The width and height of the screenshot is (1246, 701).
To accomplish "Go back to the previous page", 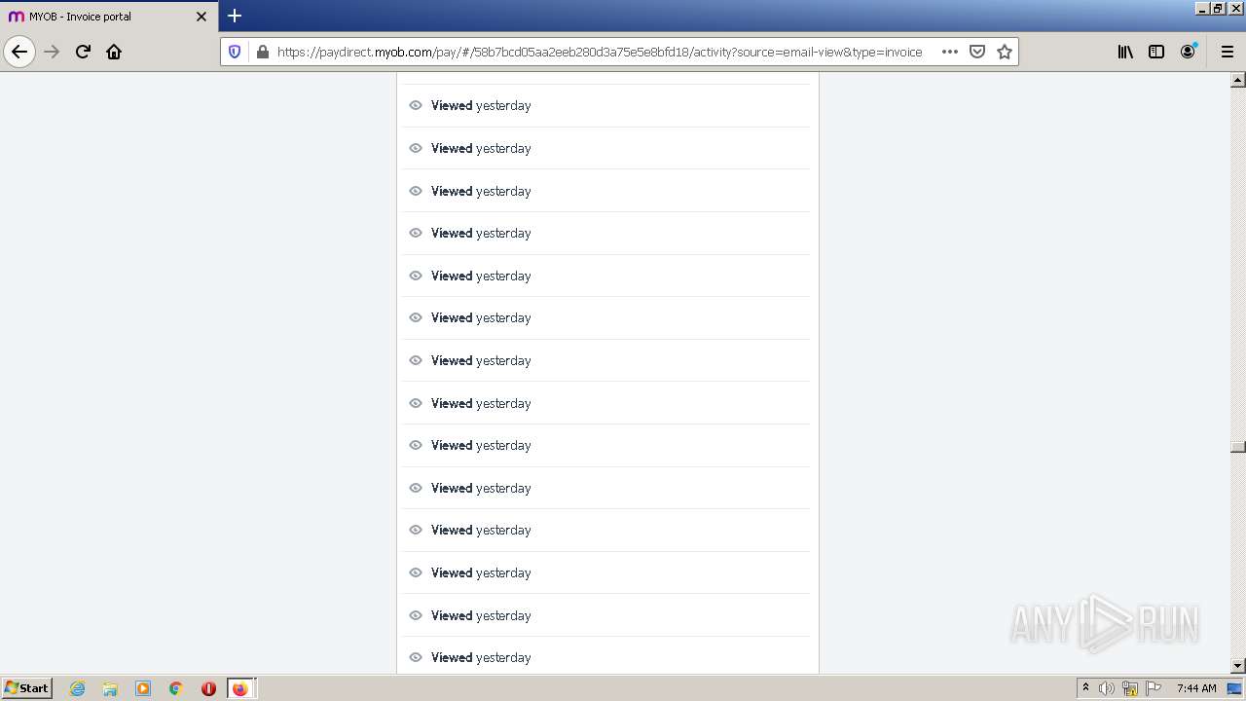I will pyautogui.click(x=19, y=52).
